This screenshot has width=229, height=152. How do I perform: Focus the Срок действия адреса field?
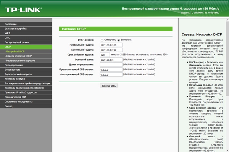pos(105,55)
